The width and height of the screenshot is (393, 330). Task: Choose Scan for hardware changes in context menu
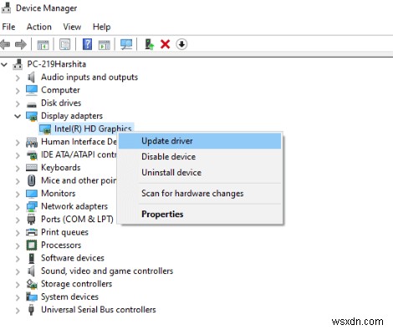tap(200, 193)
